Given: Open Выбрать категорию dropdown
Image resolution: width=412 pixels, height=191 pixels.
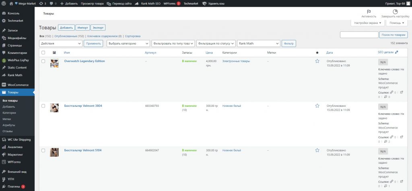Looking at the screenshot, I should (128, 44).
